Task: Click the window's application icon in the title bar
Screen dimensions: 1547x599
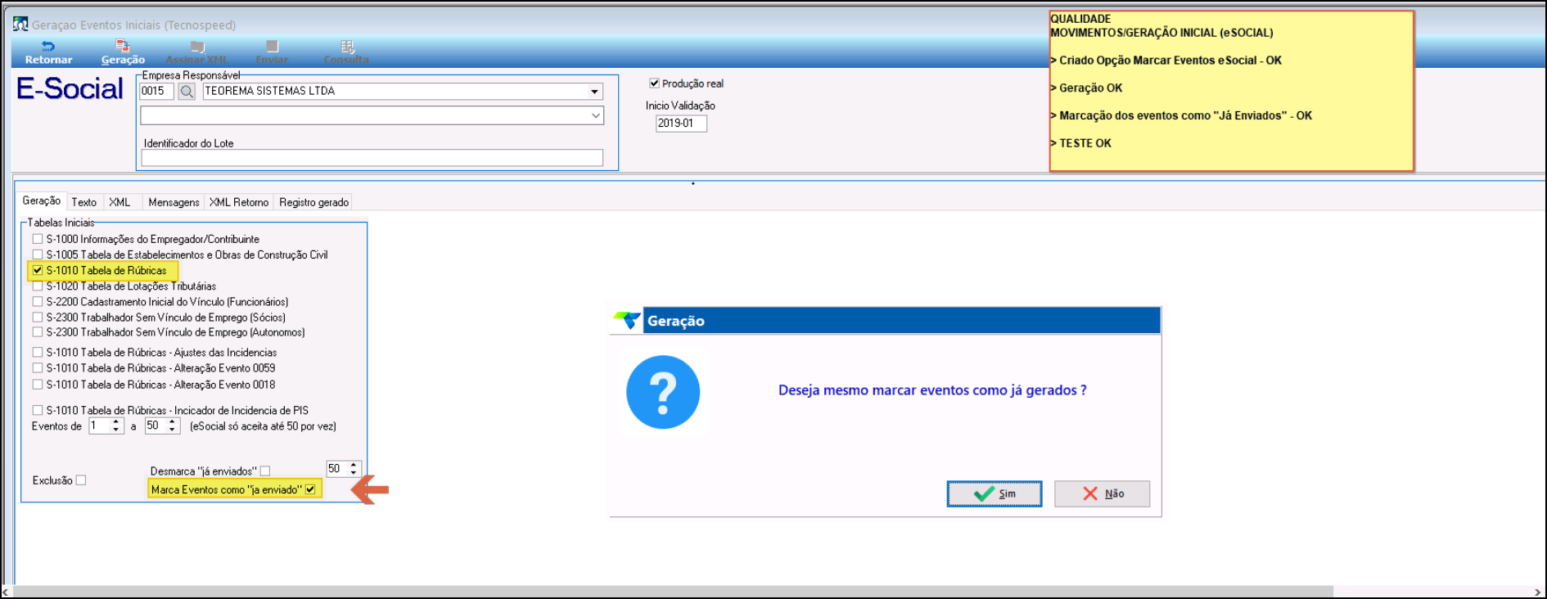Action: coord(20,25)
